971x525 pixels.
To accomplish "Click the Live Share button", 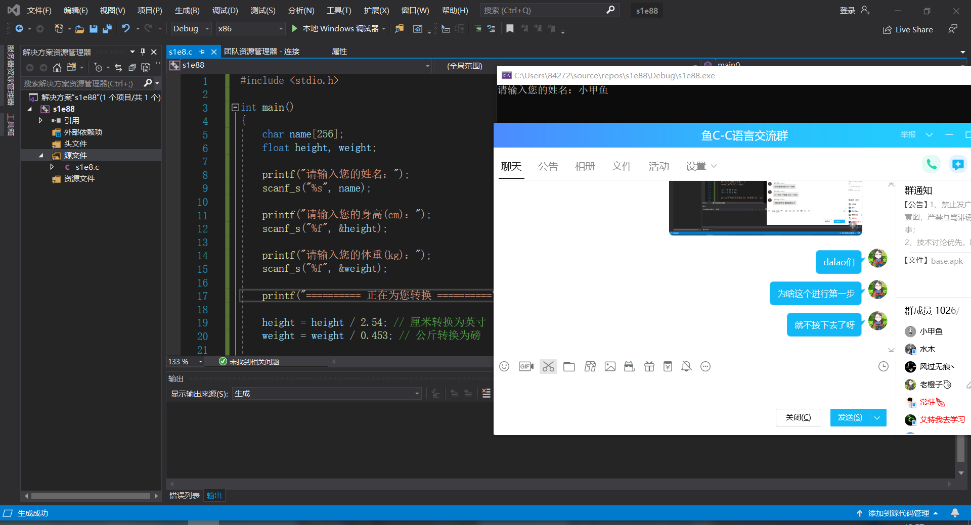I will (908, 29).
